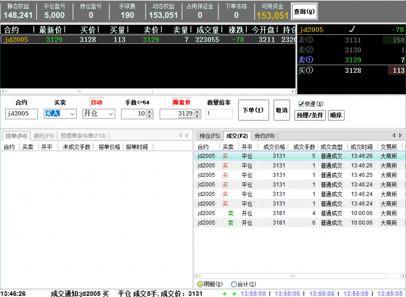The image size is (406, 297).
Task: Click the 平仓盈亏 value 5,000
Action: tap(54, 15)
